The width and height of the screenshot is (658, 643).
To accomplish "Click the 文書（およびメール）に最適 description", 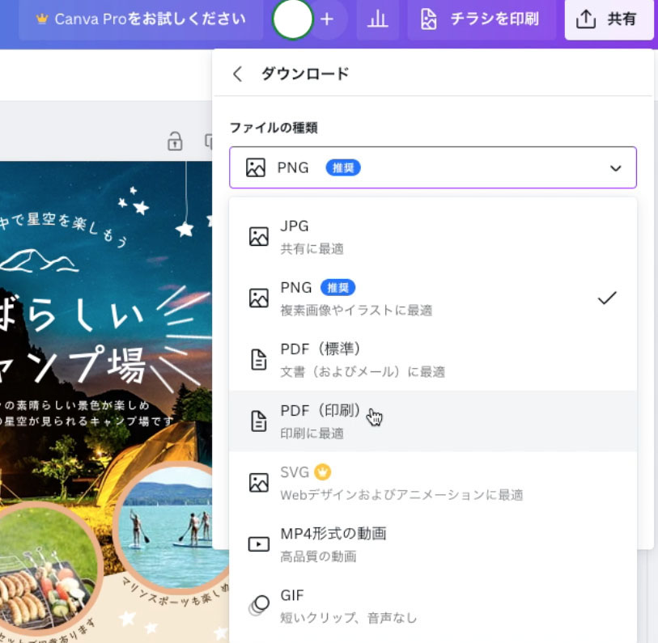I will point(363,371).
